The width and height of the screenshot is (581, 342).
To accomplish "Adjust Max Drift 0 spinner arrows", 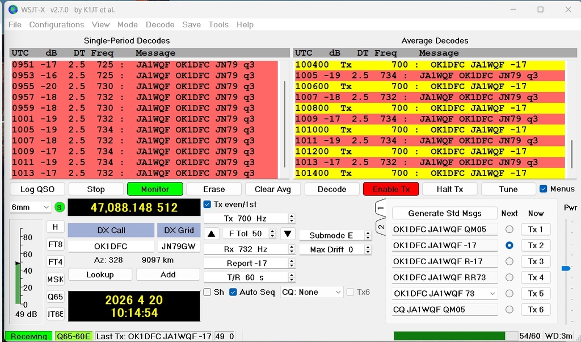I will (368, 249).
